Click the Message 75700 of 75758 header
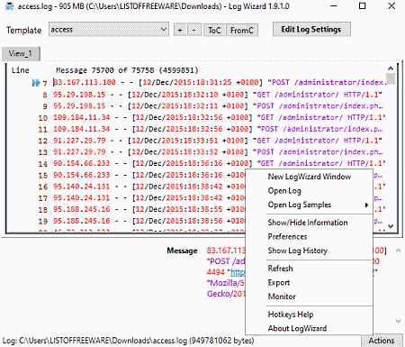This screenshot has height=347, width=405. (x=127, y=70)
